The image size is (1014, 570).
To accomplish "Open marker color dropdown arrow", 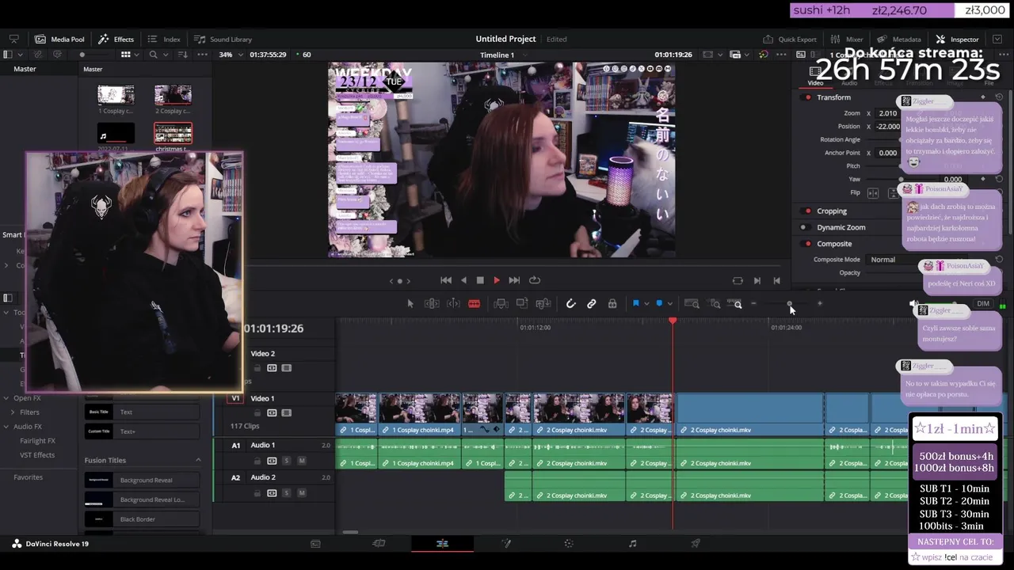I will point(670,304).
